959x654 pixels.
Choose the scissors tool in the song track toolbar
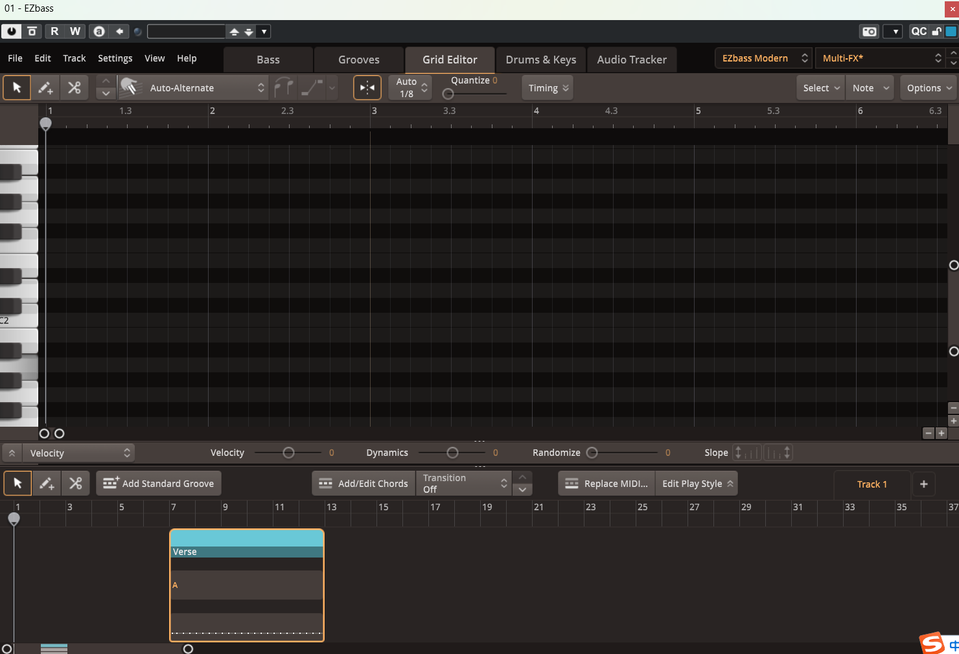[76, 483]
